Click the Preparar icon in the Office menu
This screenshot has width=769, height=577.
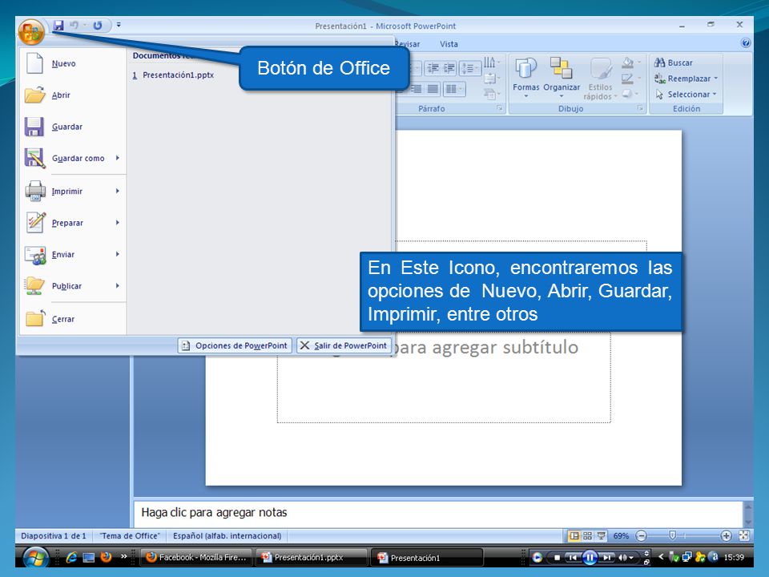coord(35,223)
